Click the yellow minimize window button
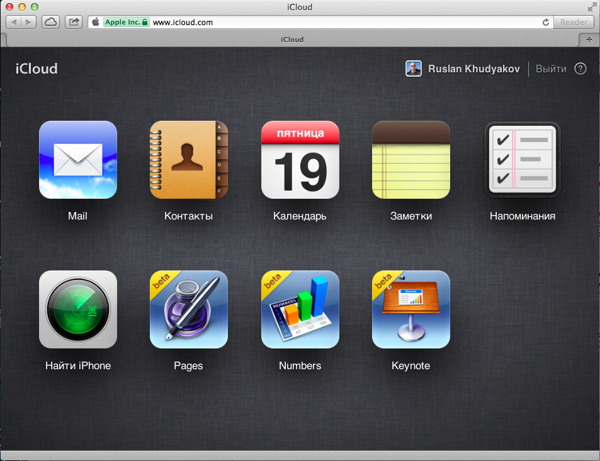 click(x=22, y=7)
